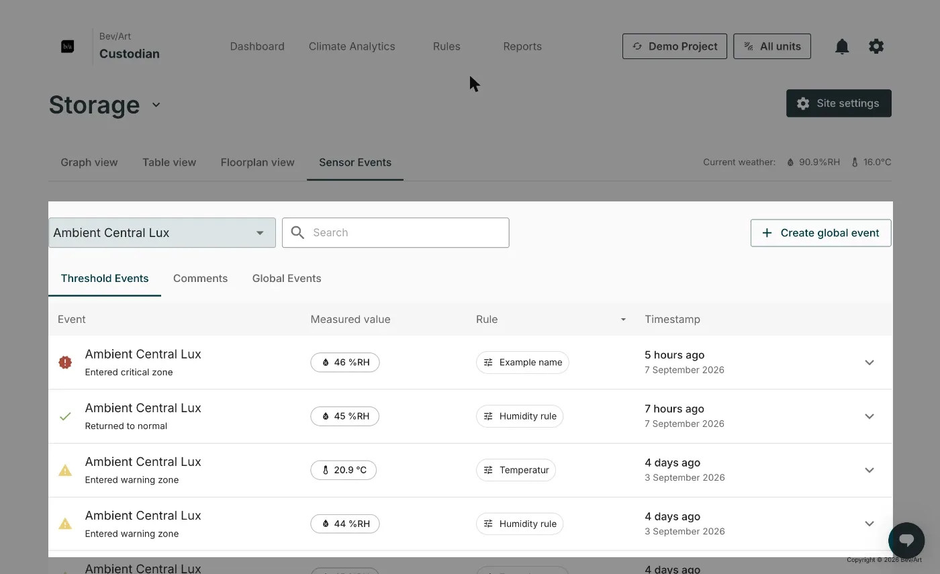The height and width of the screenshot is (574, 940).
Task: Click the Demo Project button
Action: (675, 46)
